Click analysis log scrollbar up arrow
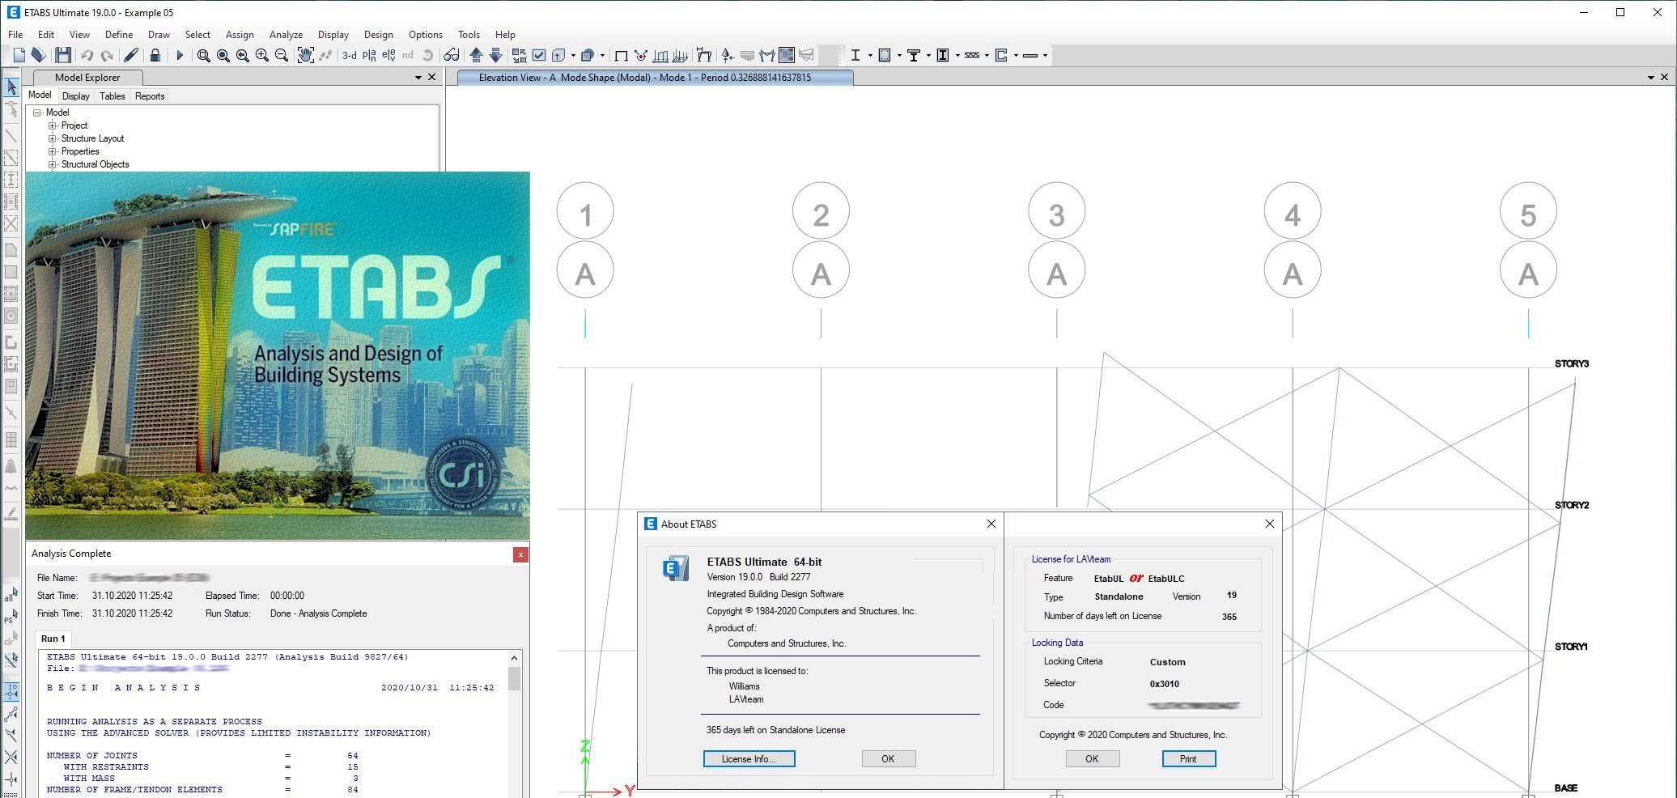The width and height of the screenshot is (1677, 798). tap(514, 657)
